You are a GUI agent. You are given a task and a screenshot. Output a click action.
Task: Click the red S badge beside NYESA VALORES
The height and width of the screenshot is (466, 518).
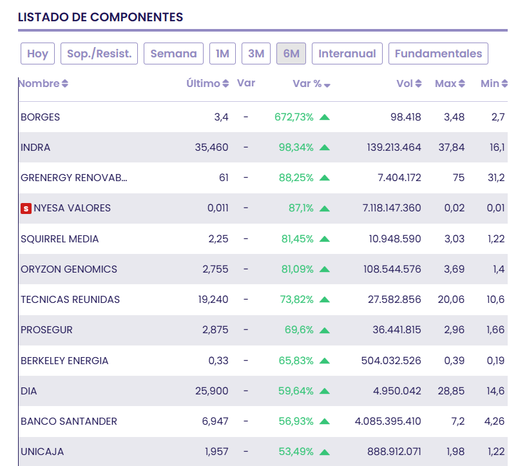[x=26, y=209]
